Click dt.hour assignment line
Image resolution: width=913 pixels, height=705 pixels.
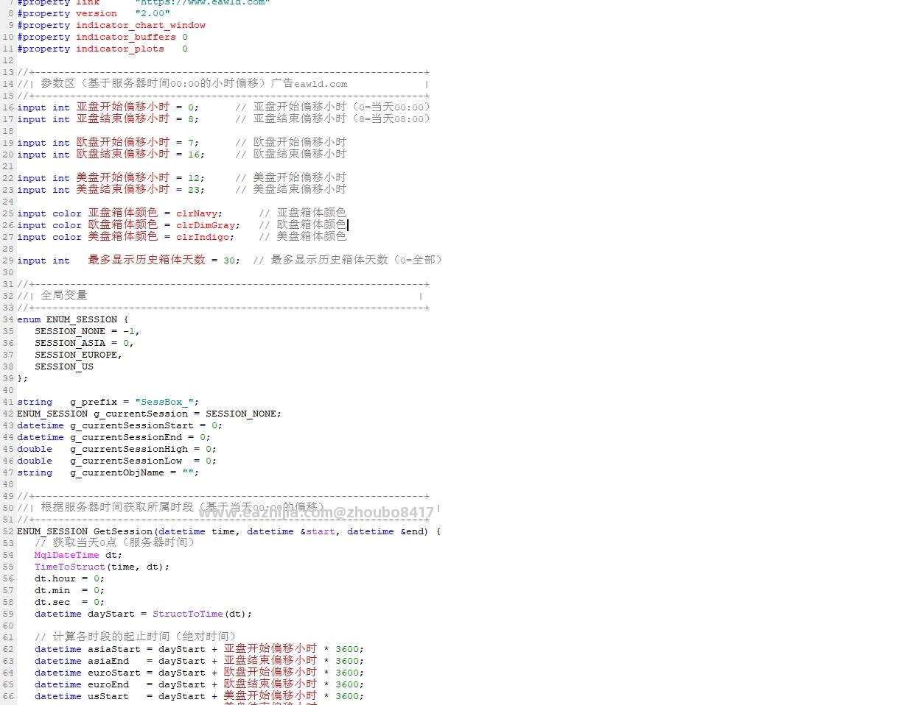pyautogui.click(x=69, y=578)
